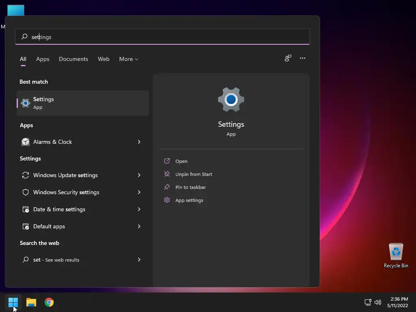
Task: Select the partially hidden desktop icon at top-left
Action: 16,10
